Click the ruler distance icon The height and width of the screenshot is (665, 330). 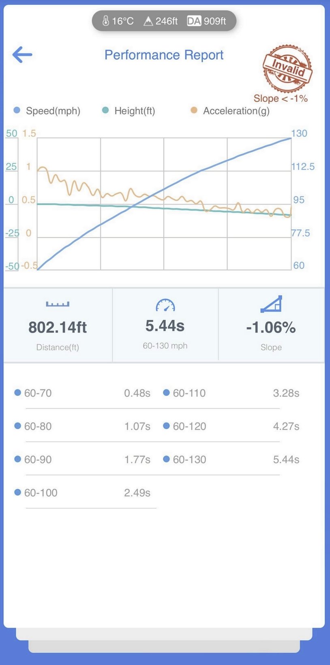[x=58, y=304]
